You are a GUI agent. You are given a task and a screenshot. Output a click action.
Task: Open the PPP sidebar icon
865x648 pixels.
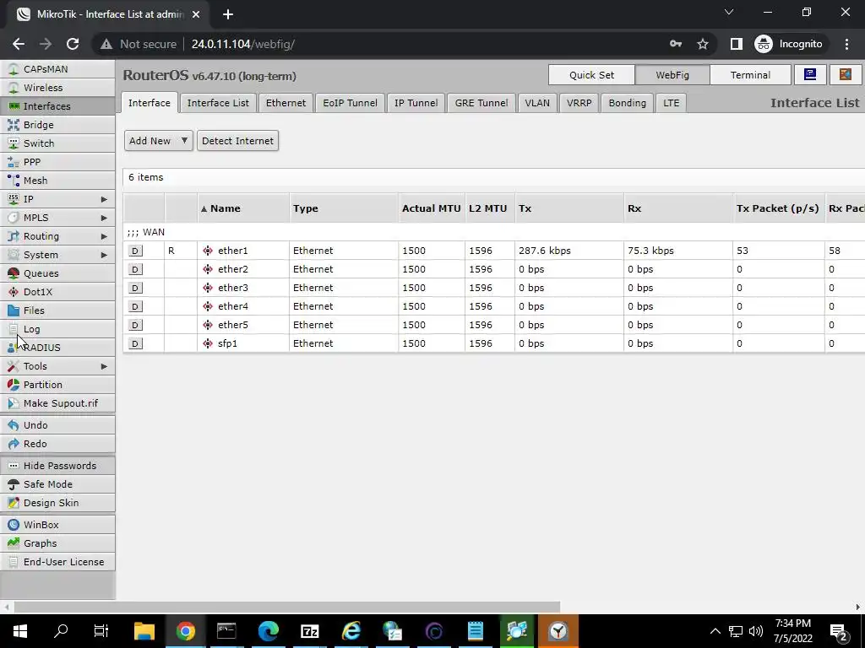[x=14, y=162]
